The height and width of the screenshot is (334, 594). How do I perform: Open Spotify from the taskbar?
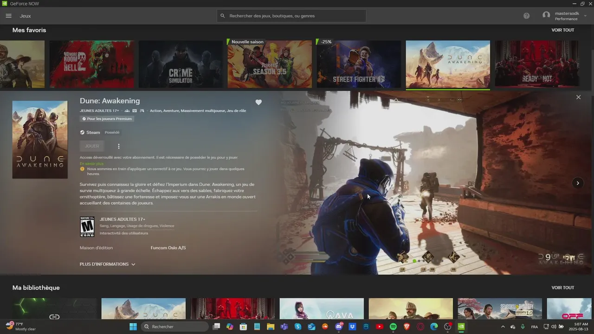click(x=393, y=327)
